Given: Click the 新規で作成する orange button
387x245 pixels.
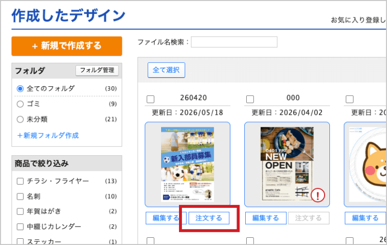Looking at the screenshot, I should tap(67, 46).
